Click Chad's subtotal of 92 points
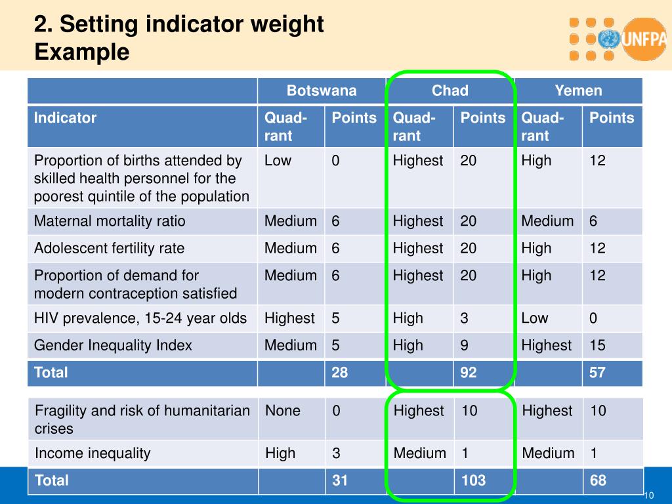The image size is (672, 504). pos(469,373)
